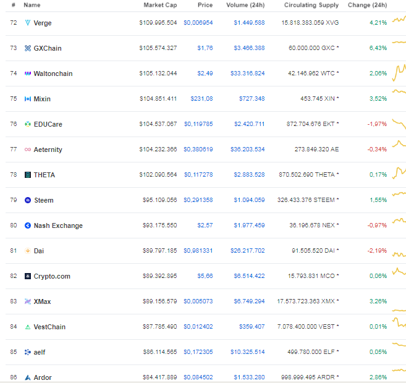406x383 pixels.
Task: Open the GXChain coin page link
Action: (x=48, y=48)
